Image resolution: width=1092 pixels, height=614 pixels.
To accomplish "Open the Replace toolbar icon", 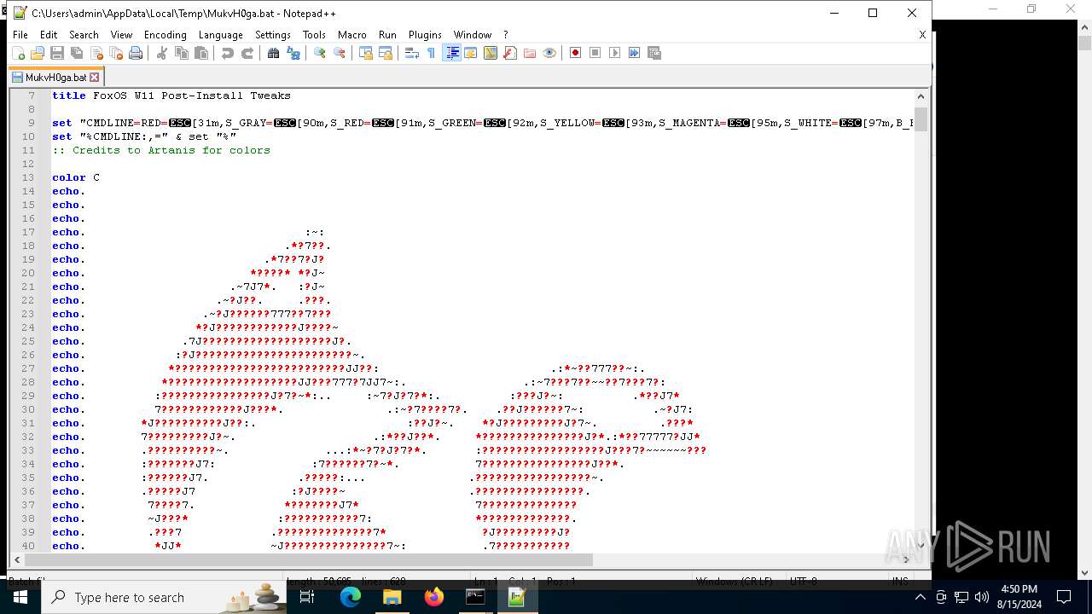I will (x=293, y=53).
